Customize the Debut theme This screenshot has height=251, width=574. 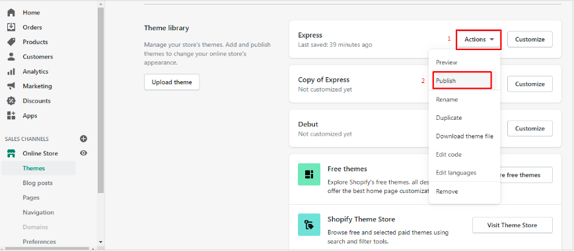(x=530, y=128)
